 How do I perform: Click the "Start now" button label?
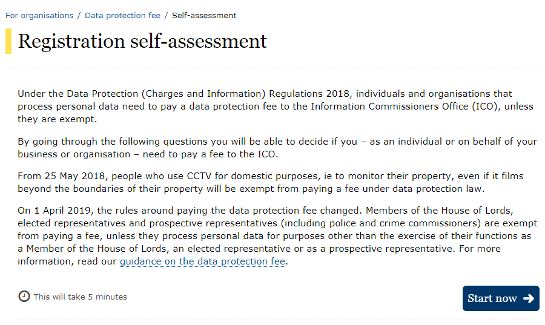(x=492, y=298)
